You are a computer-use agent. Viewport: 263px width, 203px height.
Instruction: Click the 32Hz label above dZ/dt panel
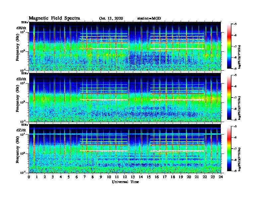point(25,125)
